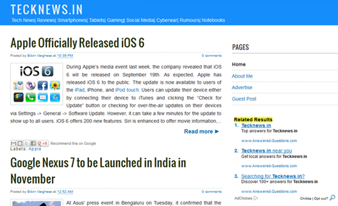
Task: Click the Email This share icon
Action: click(x=13, y=143)
